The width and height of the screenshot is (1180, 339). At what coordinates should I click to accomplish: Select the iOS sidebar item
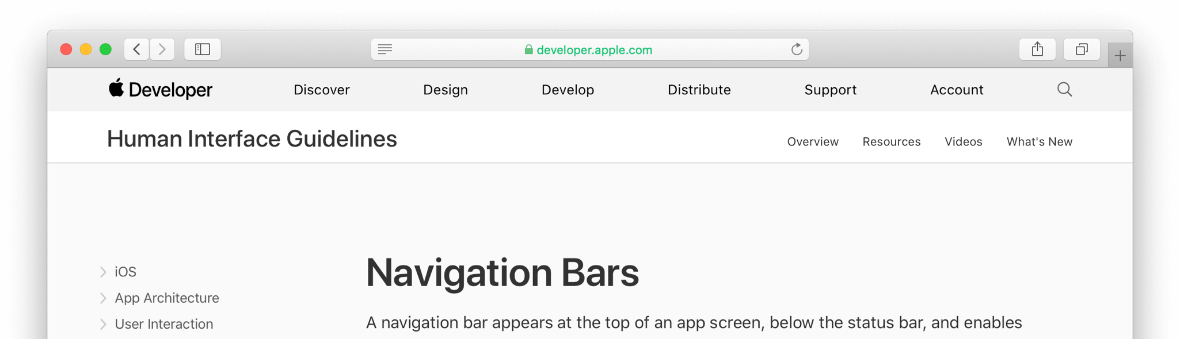point(125,272)
